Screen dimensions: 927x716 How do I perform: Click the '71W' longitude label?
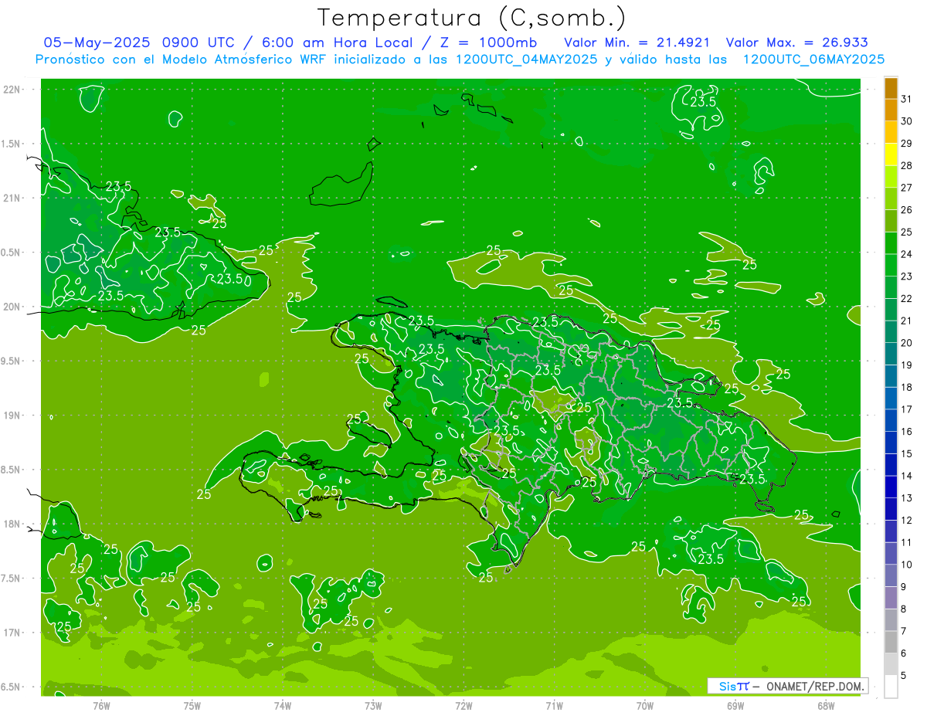[554, 705]
